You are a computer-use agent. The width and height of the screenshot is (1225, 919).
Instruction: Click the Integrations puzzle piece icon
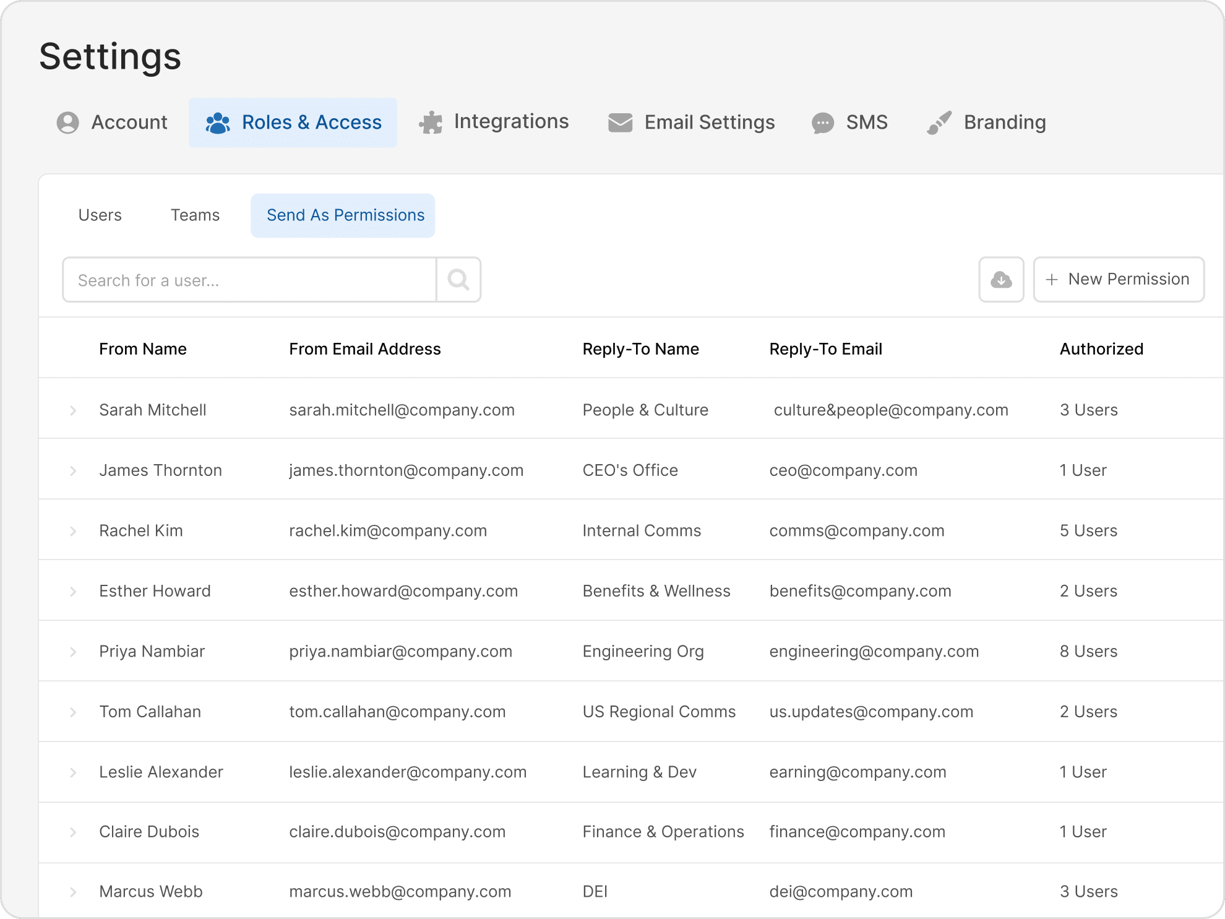tap(431, 123)
